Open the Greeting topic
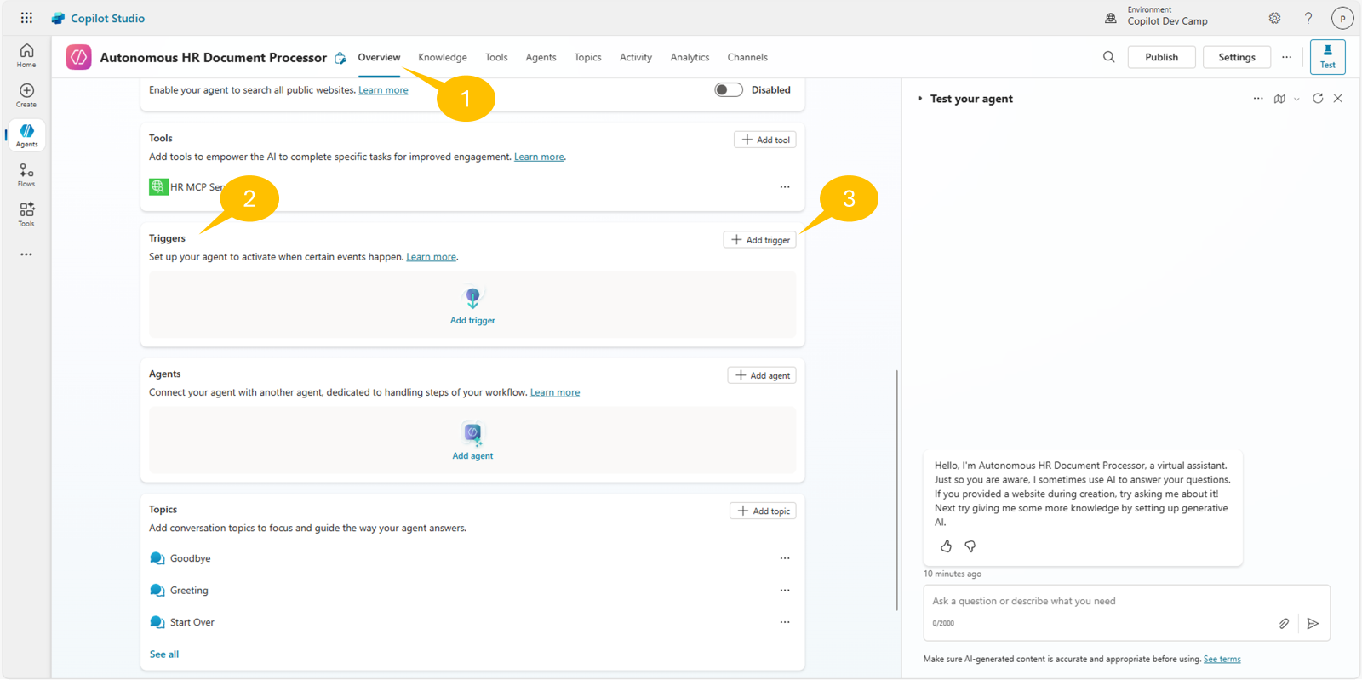1362x680 pixels. [x=189, y=591]
